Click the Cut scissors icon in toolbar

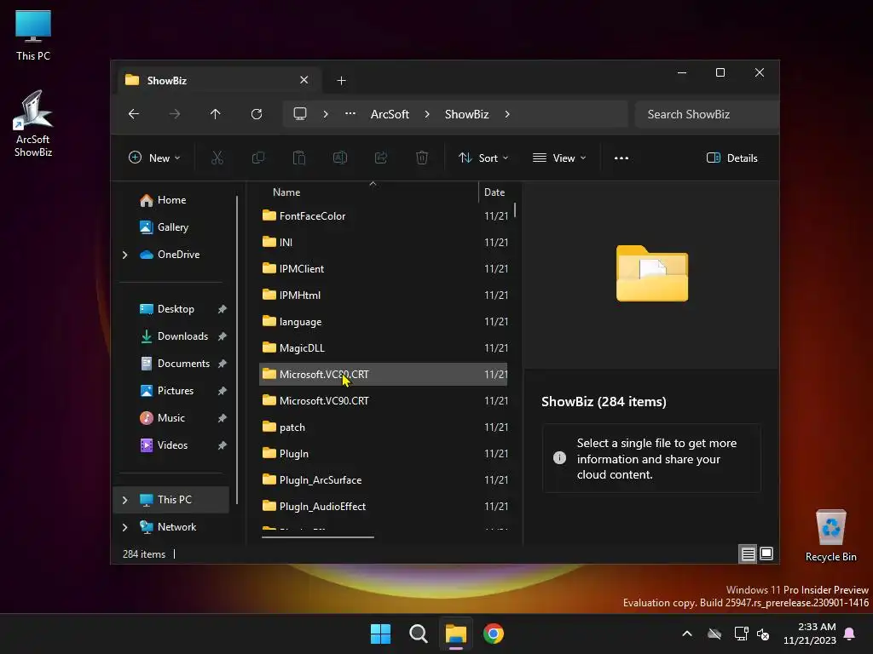(x=217, y=158)
